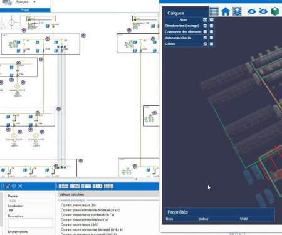Collapse the Courants nominaux section
282x235 pixels.
point(71,200)
